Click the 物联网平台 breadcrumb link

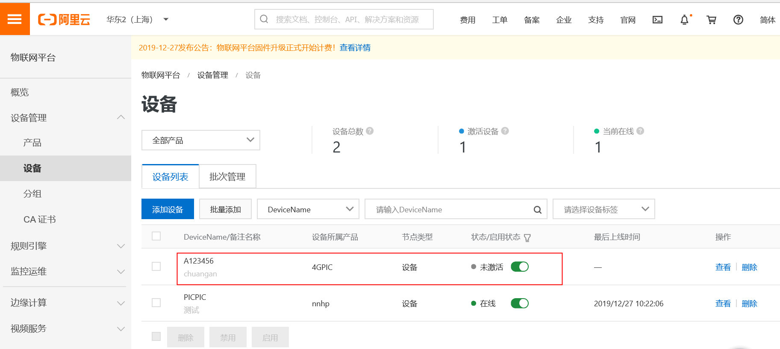point(161,75)
